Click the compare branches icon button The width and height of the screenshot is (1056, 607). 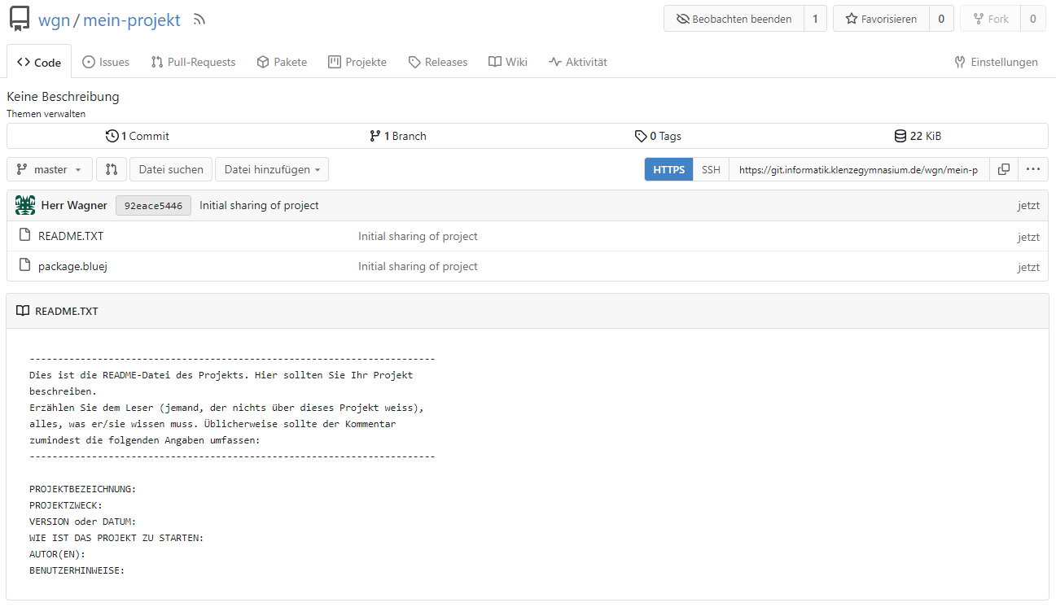tap(112, 169)
